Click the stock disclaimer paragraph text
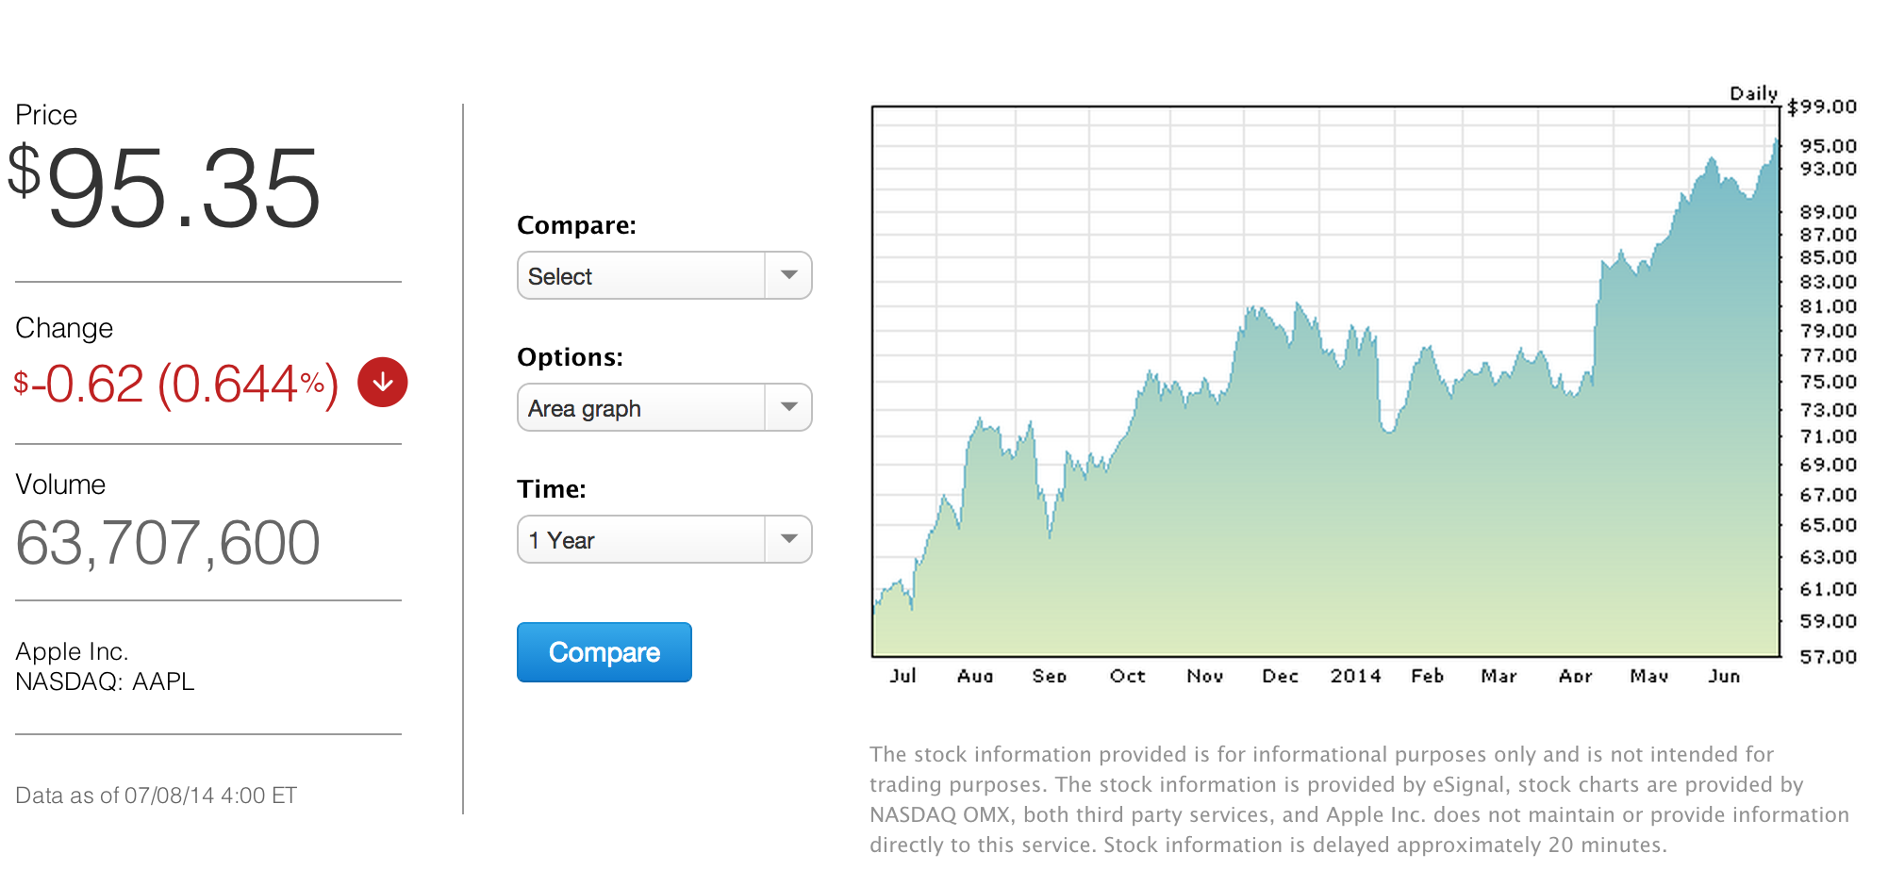Image resolution: width=1888 pixels, height=886 pixels. (1358, 799)
